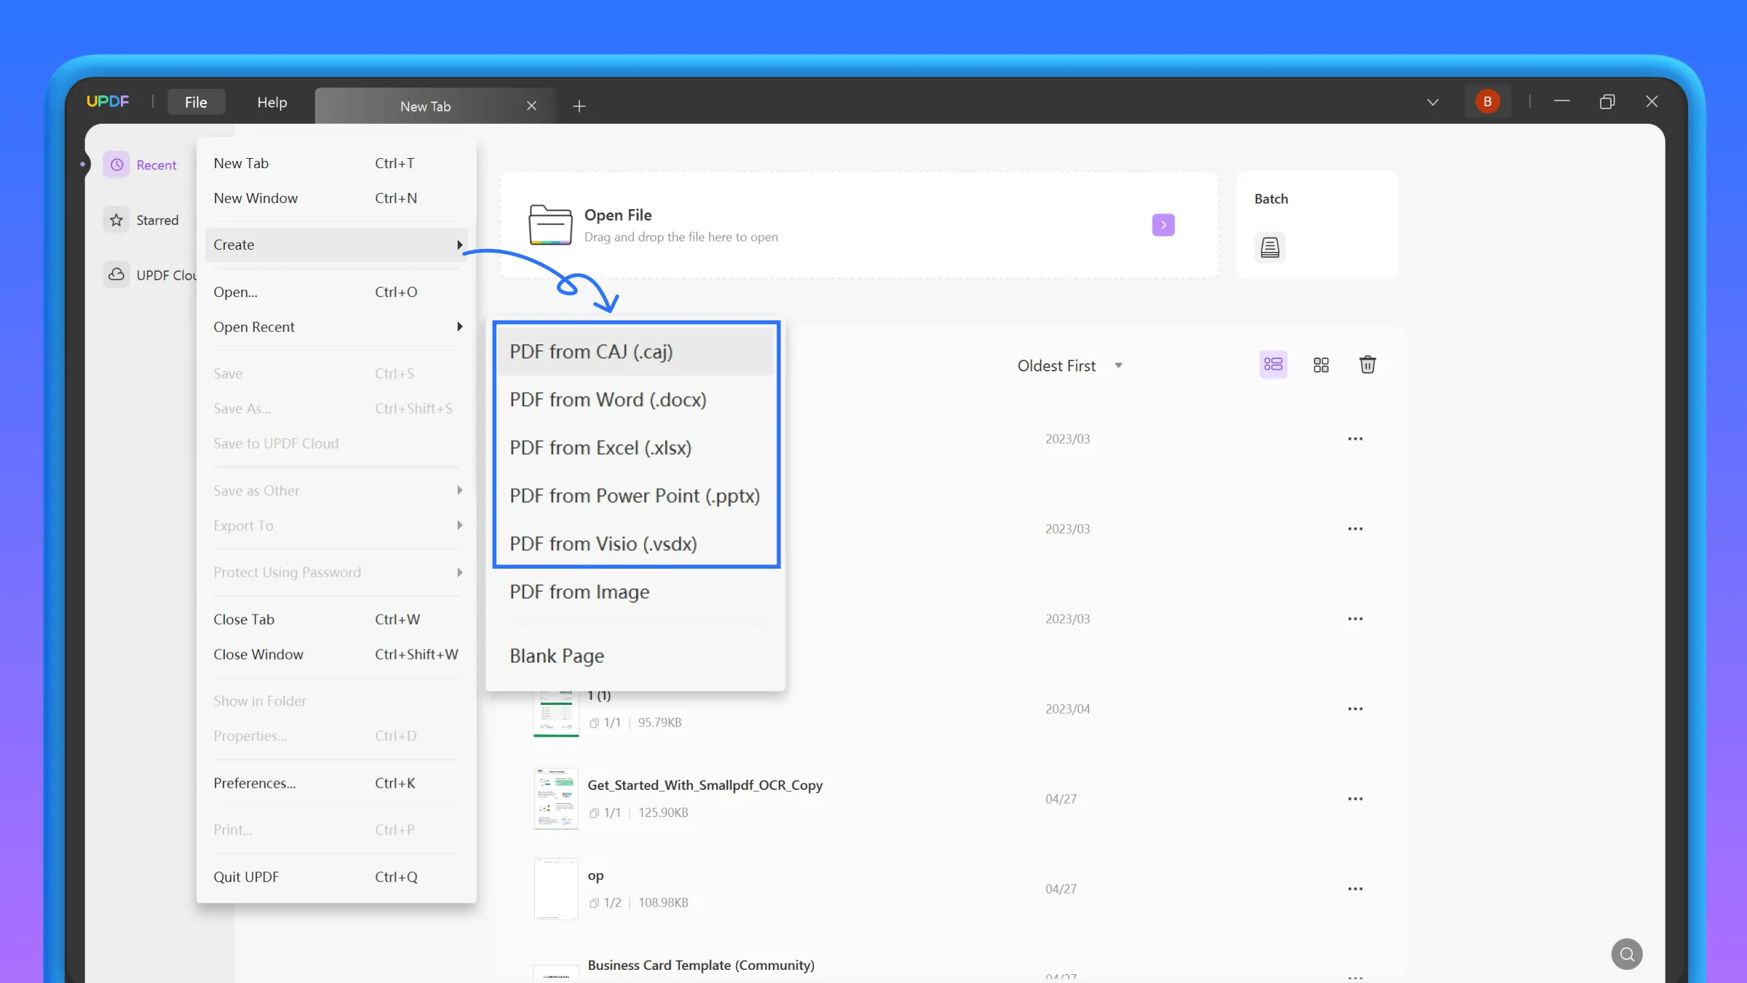The height and width of the screenshot is (983, 1747).
Task: Click the New Tab plus button
Action: point(577,106)
